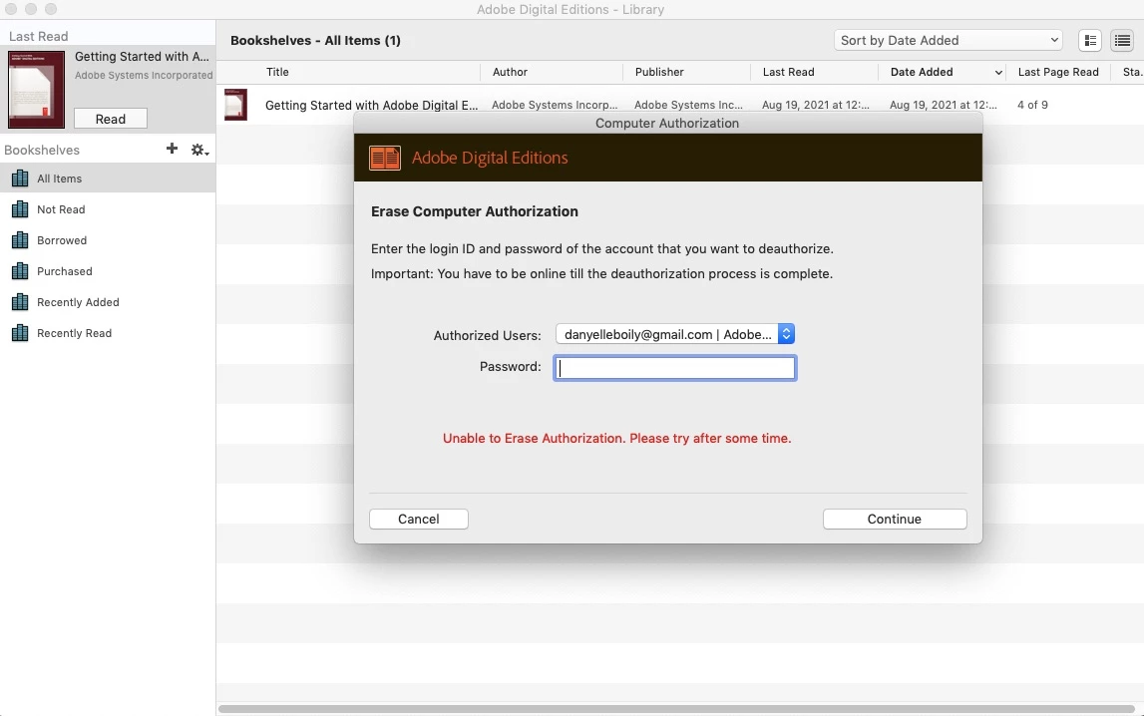The image size is (1144, 716).
Task: Click the Read button
Action: point(110,119)
